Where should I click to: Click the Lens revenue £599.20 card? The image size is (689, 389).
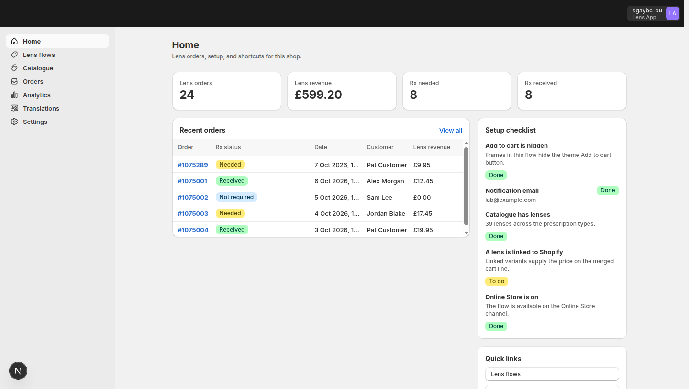click(x=342, y=91)
